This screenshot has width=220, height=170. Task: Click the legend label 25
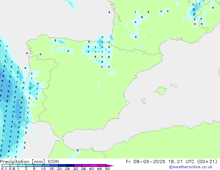(x=67, y=169)
